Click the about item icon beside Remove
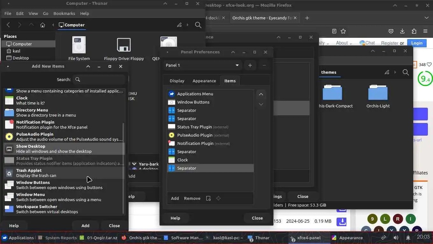Screen dimensions: 433x244 (218, 198)
